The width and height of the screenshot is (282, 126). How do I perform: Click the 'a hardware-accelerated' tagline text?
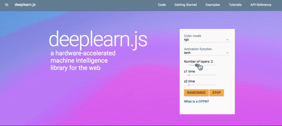[x=83, y=53]
